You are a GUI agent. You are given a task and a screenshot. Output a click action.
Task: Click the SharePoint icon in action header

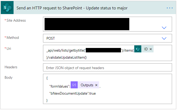(x=7, y=8)
